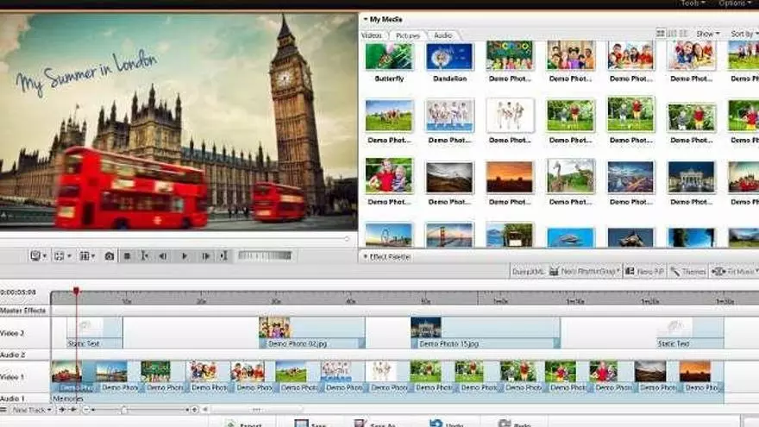Switch to the Videos tab

372,35
